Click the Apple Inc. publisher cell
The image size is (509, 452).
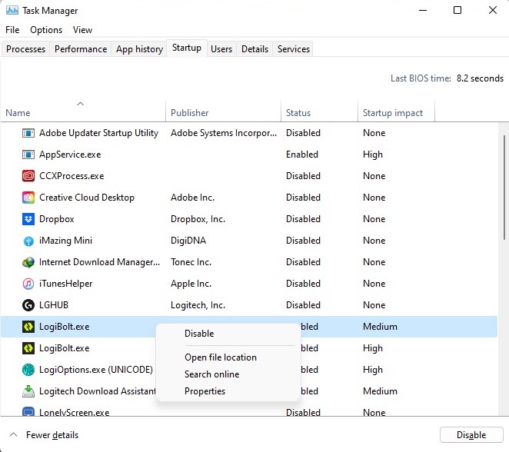(x=191, y=284)
